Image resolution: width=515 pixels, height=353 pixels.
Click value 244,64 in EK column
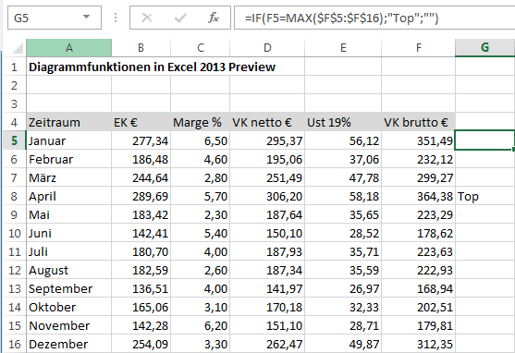coord(141,178)
